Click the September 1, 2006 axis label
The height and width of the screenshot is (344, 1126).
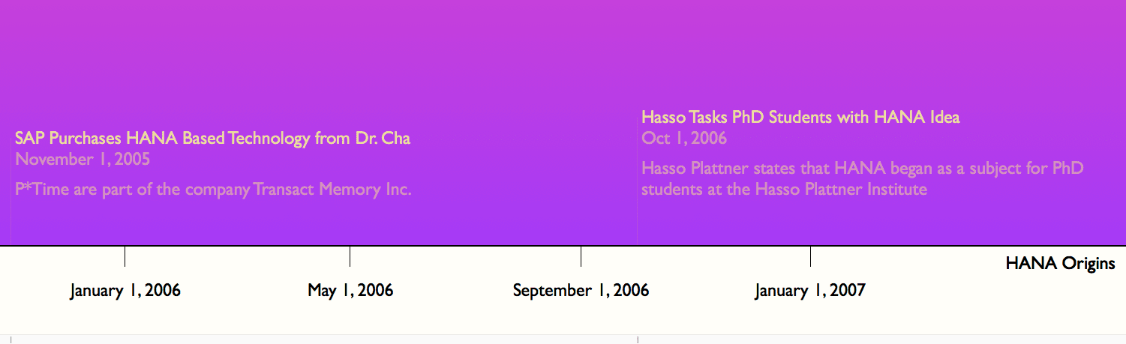581,290
